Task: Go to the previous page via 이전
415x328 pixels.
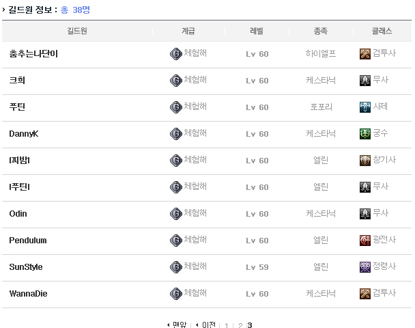Action: (x=205, y=325)
